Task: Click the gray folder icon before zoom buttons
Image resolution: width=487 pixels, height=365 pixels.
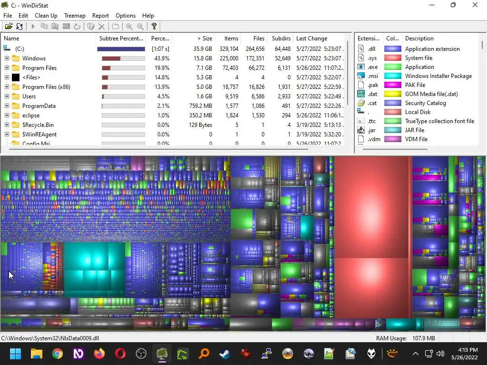Action: (116, 27)
